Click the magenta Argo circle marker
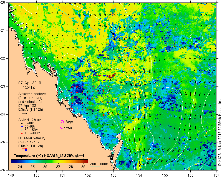This screenshot has width=222, height=178. coord(62,122)
